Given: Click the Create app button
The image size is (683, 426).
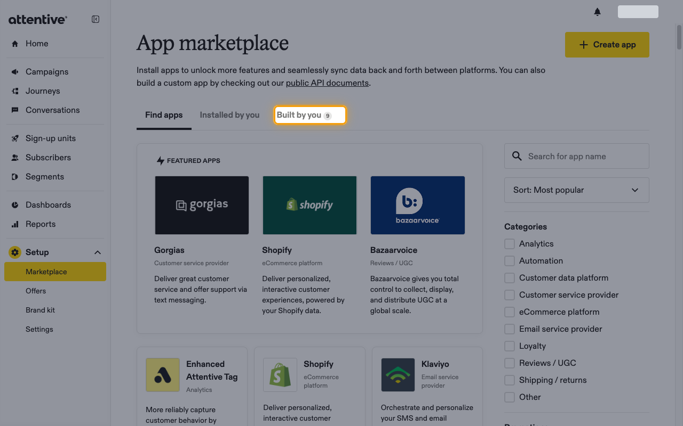Looking at the screenshot, I should pos(607,45).
